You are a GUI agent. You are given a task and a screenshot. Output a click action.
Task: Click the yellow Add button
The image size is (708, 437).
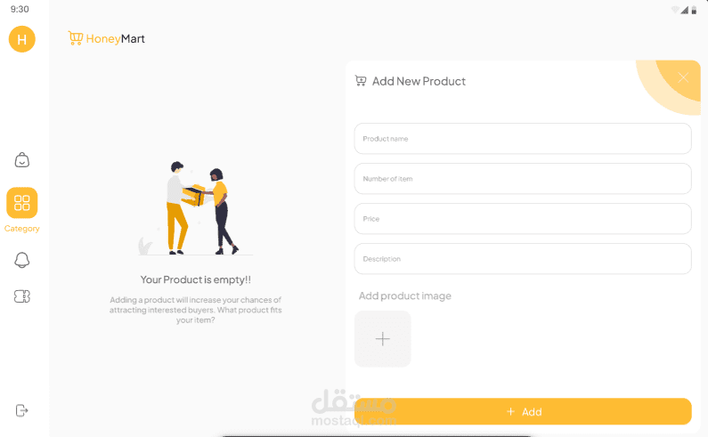[523, 411]
